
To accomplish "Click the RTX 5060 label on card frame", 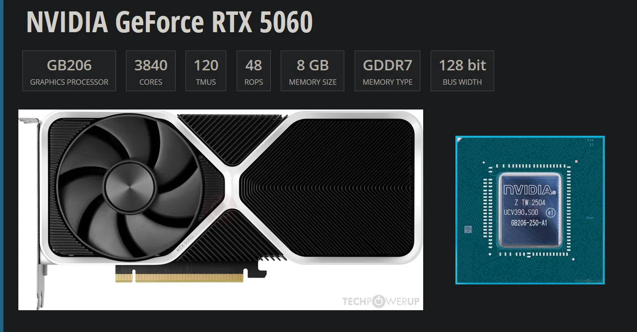I will click(185, 243).
